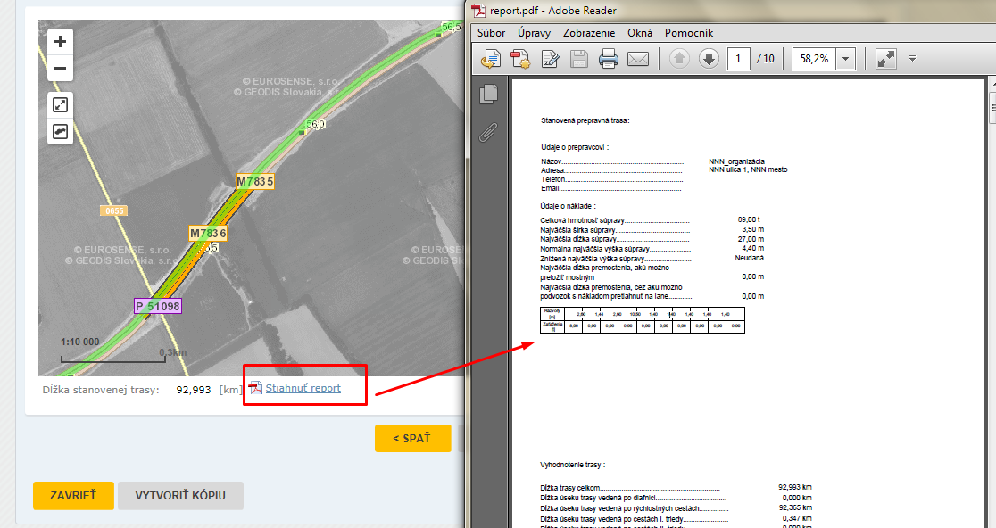Click the page number field in Adobe Reader
The width and height of the screenshot is (996, 528).
click(738, 59)
